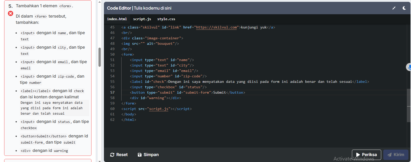
Task: Open the style.css tab
Action: 166,19
